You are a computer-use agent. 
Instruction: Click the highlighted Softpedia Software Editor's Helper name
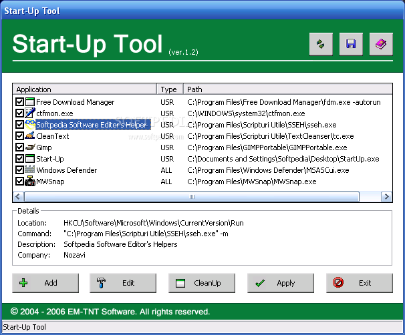click(x=94, y=125)
